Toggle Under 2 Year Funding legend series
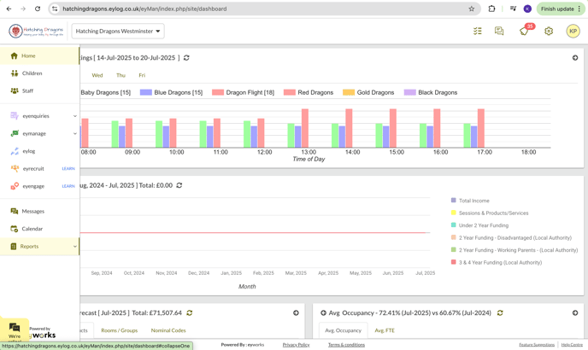This screenshot has width=588, height=350. pyautogui.click(x=479, y=225)
